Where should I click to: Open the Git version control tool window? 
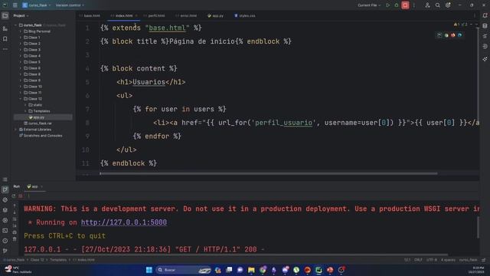[5, 251]
